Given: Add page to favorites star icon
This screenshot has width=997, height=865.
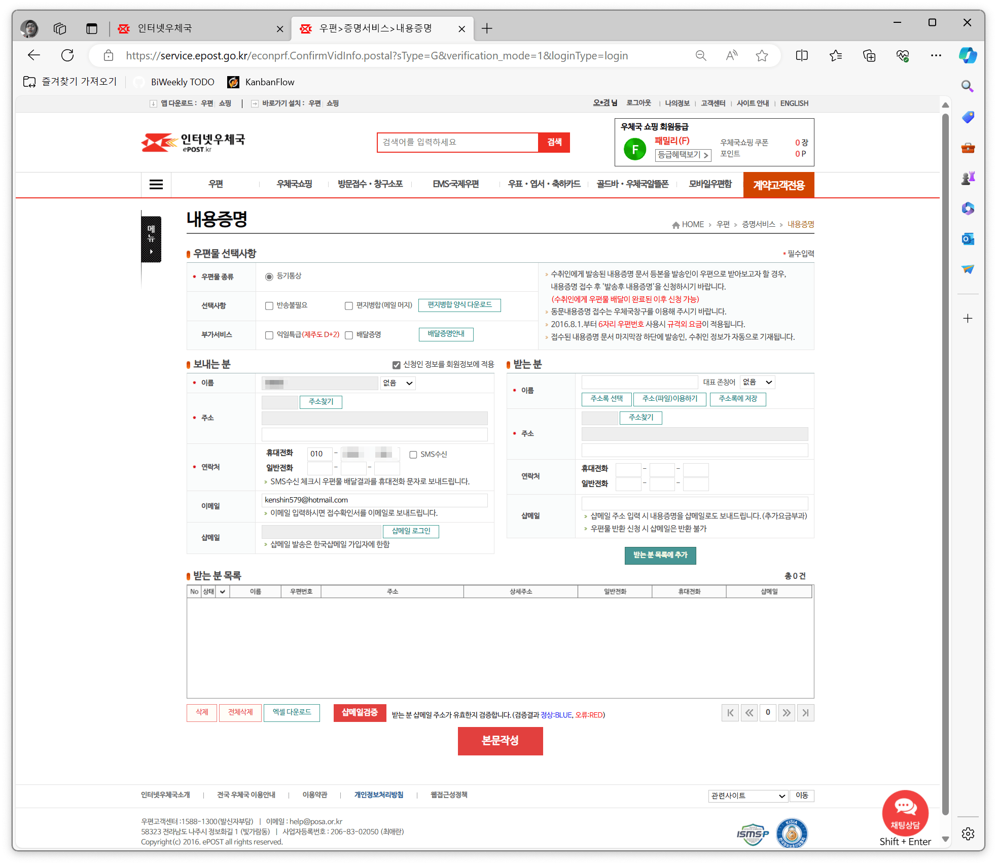Looking at the screenshot, I should pyautogui.click(x=762, y=55).
